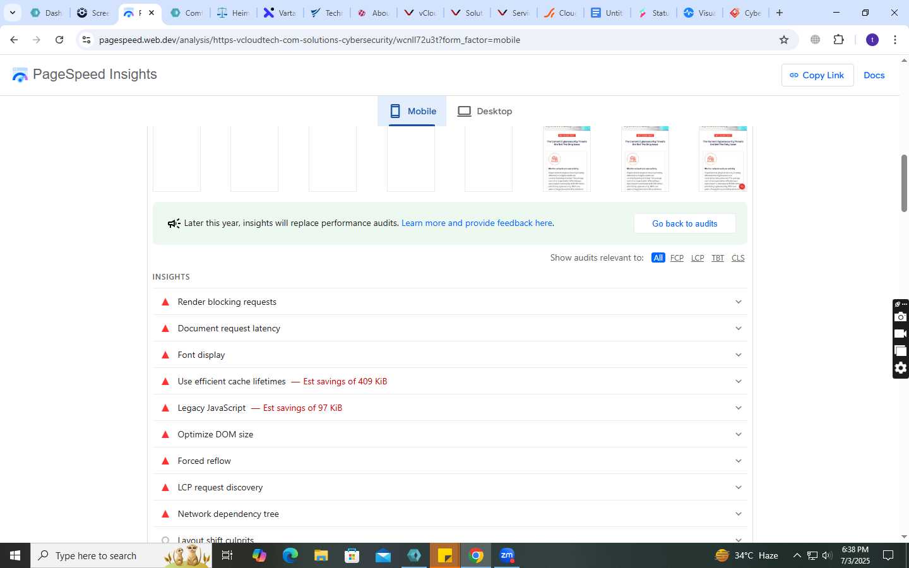Switch to the Desktop results tab
909x568 pixels.
pos(485,111)
